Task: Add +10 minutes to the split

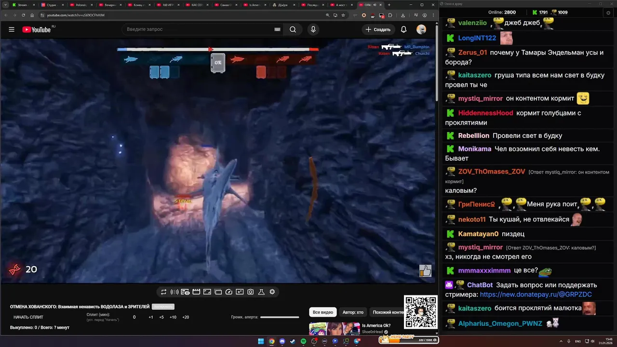Action: [x=173, y=317]
